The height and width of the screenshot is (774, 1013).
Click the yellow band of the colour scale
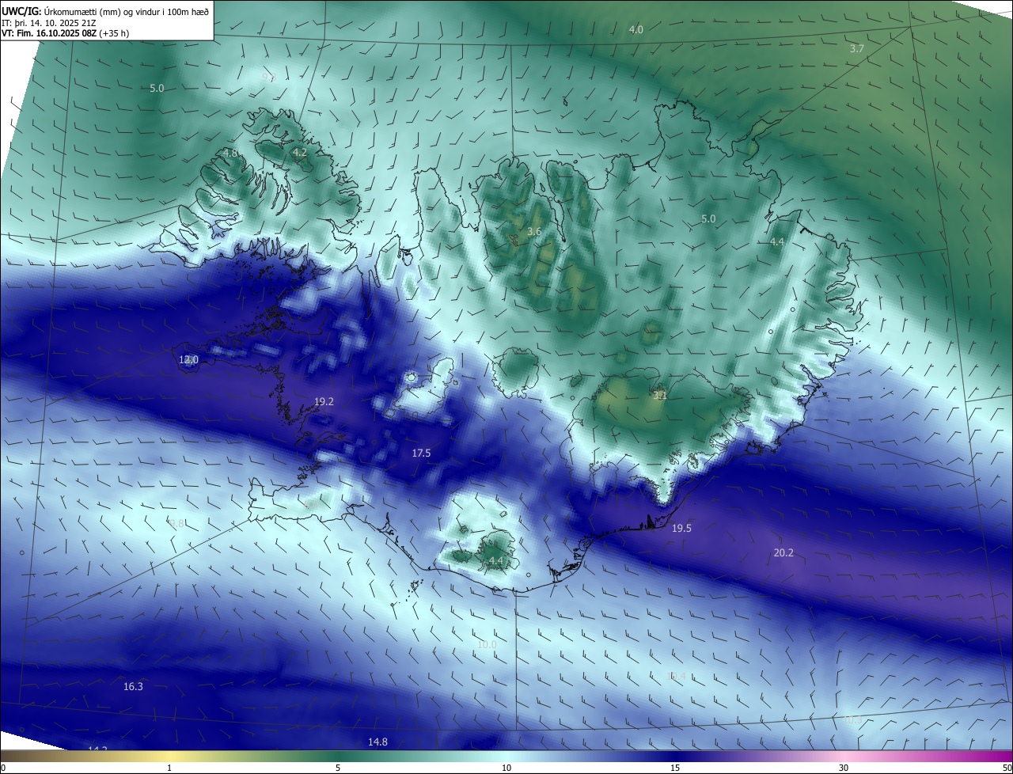pyautogui.click(x=169, y=756)
